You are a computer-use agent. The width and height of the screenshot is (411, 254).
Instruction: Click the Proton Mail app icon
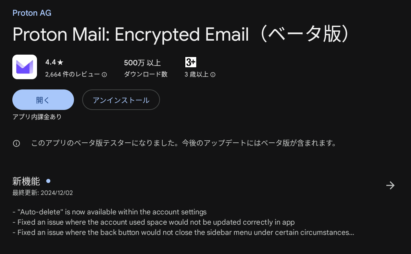[25, 67]
